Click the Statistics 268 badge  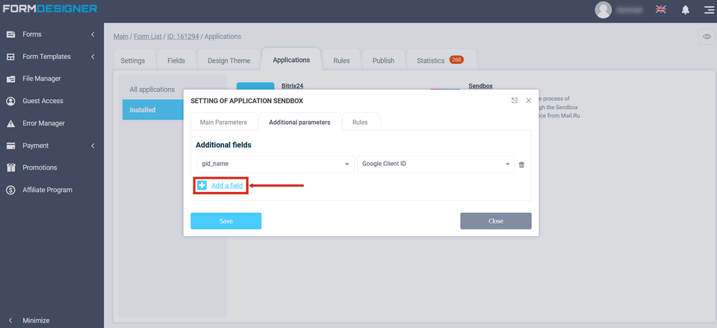coord(456,60)
